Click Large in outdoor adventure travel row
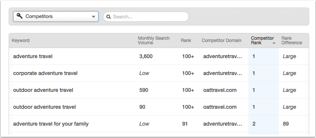 click(289, 90)
